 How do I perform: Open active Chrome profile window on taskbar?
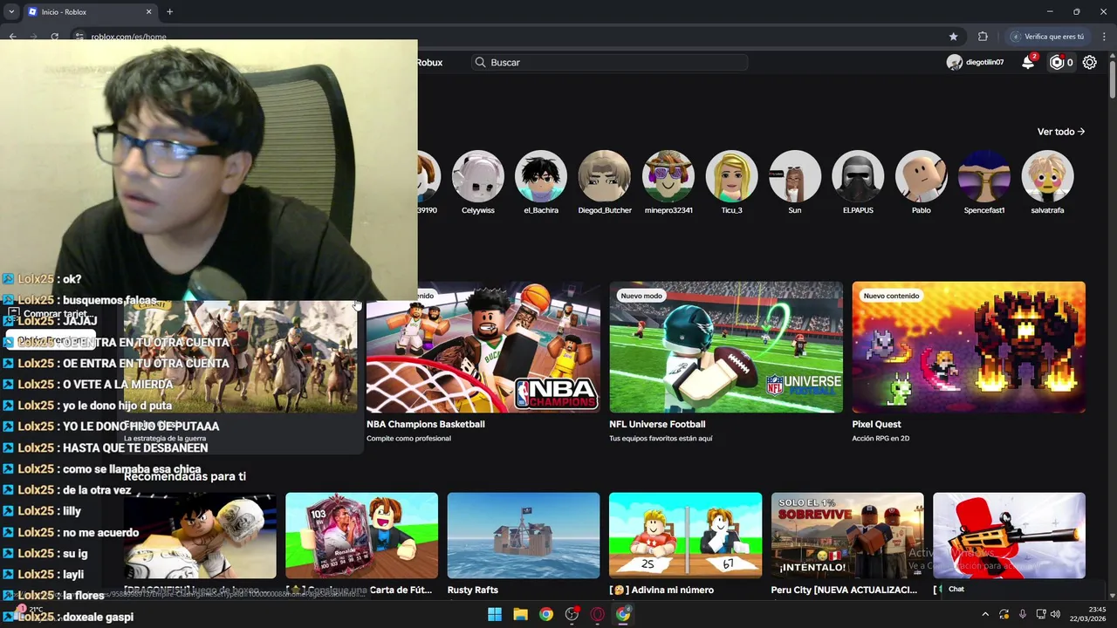[623, 614]
